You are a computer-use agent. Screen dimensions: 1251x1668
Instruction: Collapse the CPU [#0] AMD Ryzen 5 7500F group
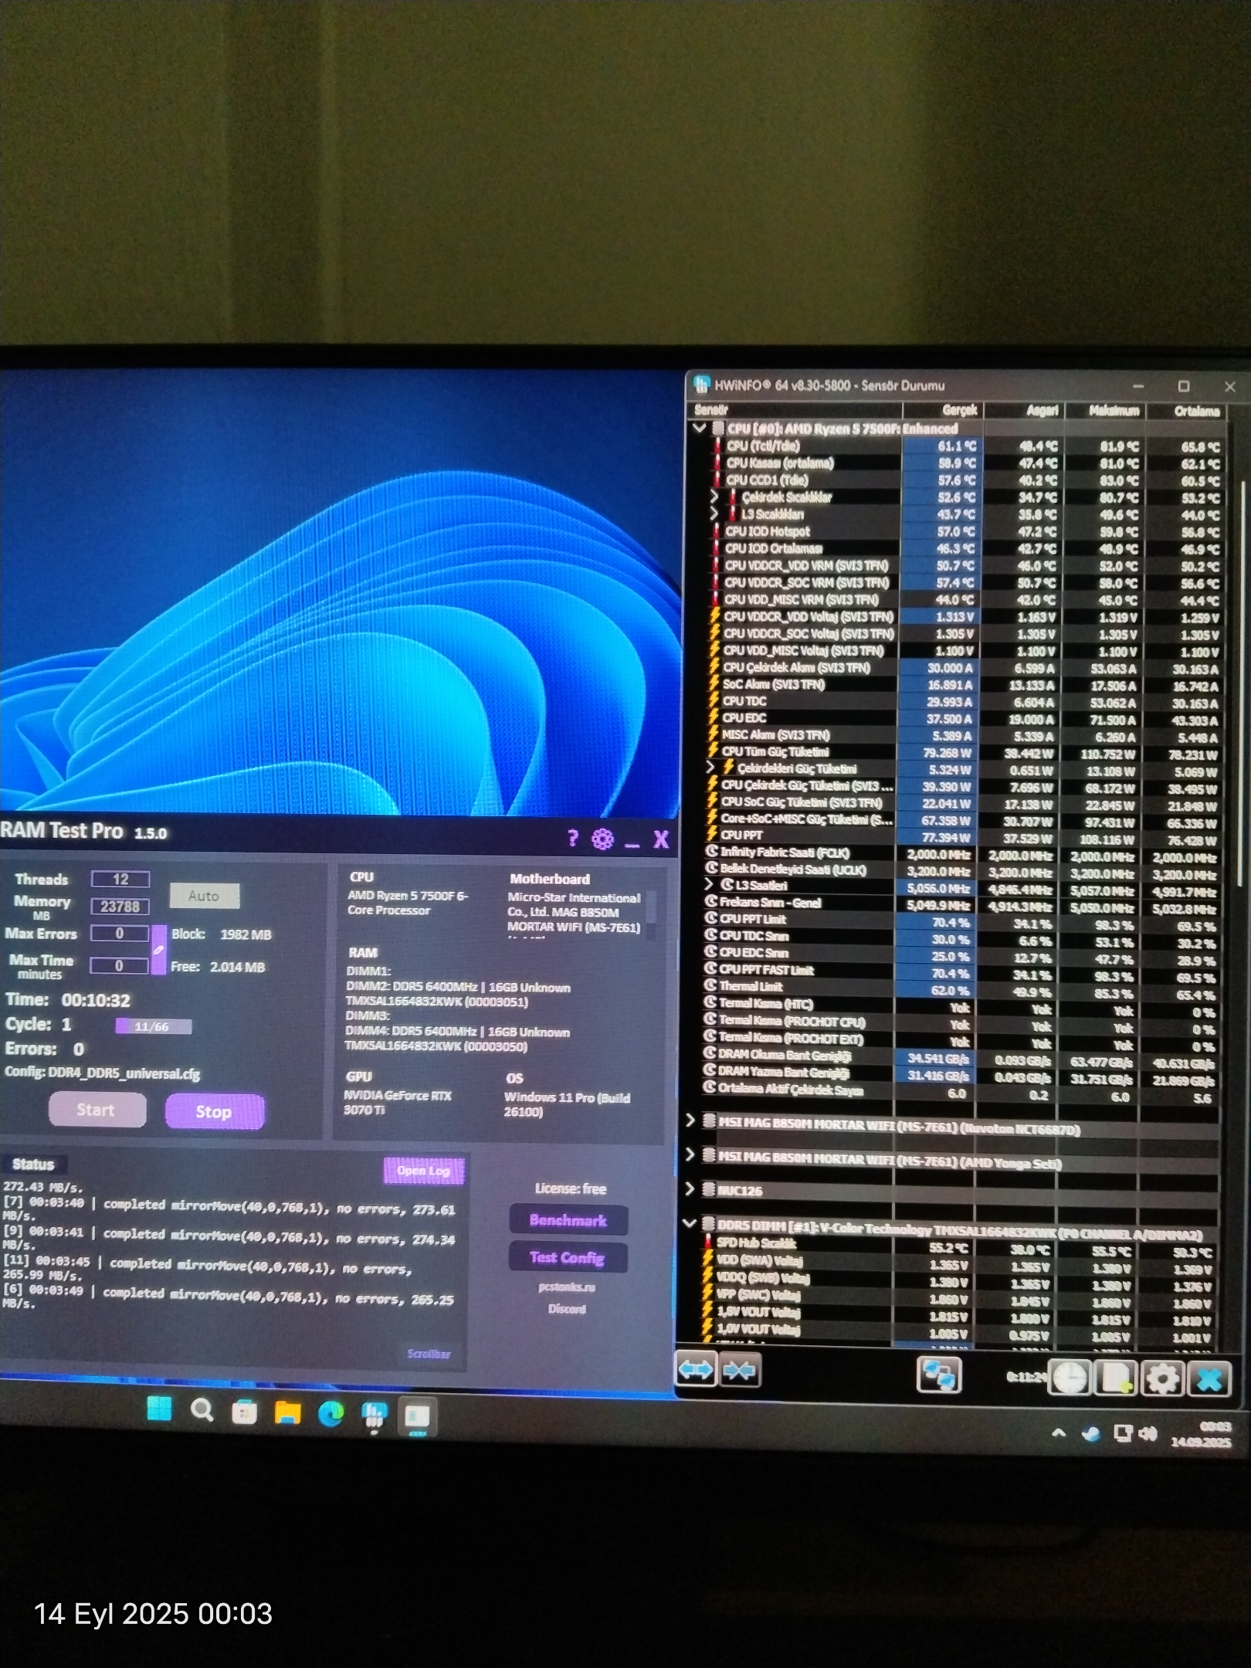[x=700, y=428]
